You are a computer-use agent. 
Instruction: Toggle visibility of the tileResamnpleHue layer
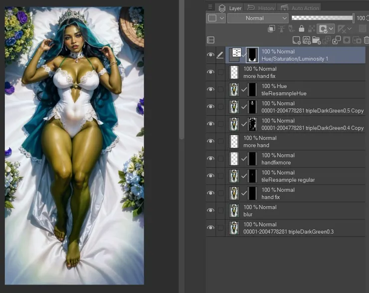click(210, 90)
